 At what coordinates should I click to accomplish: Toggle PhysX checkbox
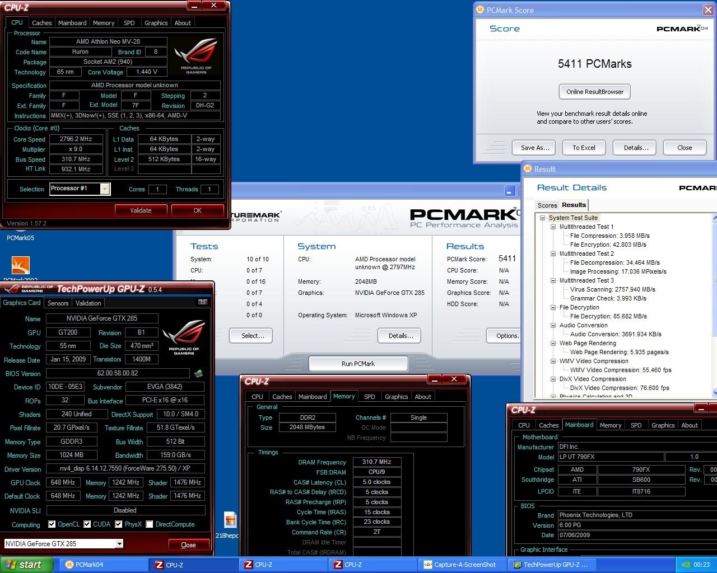[118, 524]
